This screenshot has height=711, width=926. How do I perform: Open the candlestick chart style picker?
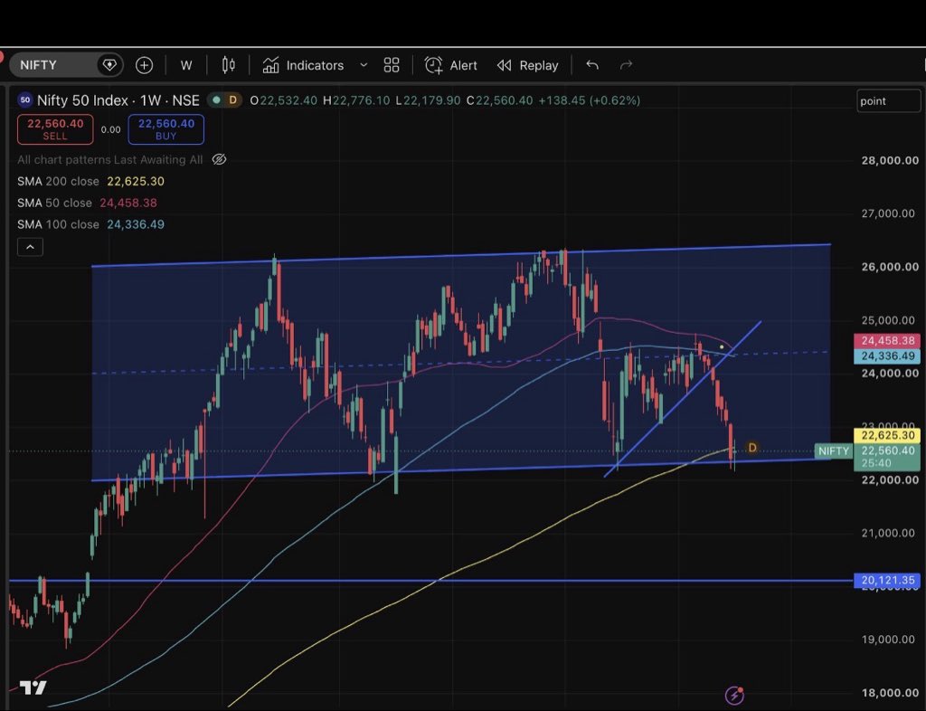coord(229,65)
